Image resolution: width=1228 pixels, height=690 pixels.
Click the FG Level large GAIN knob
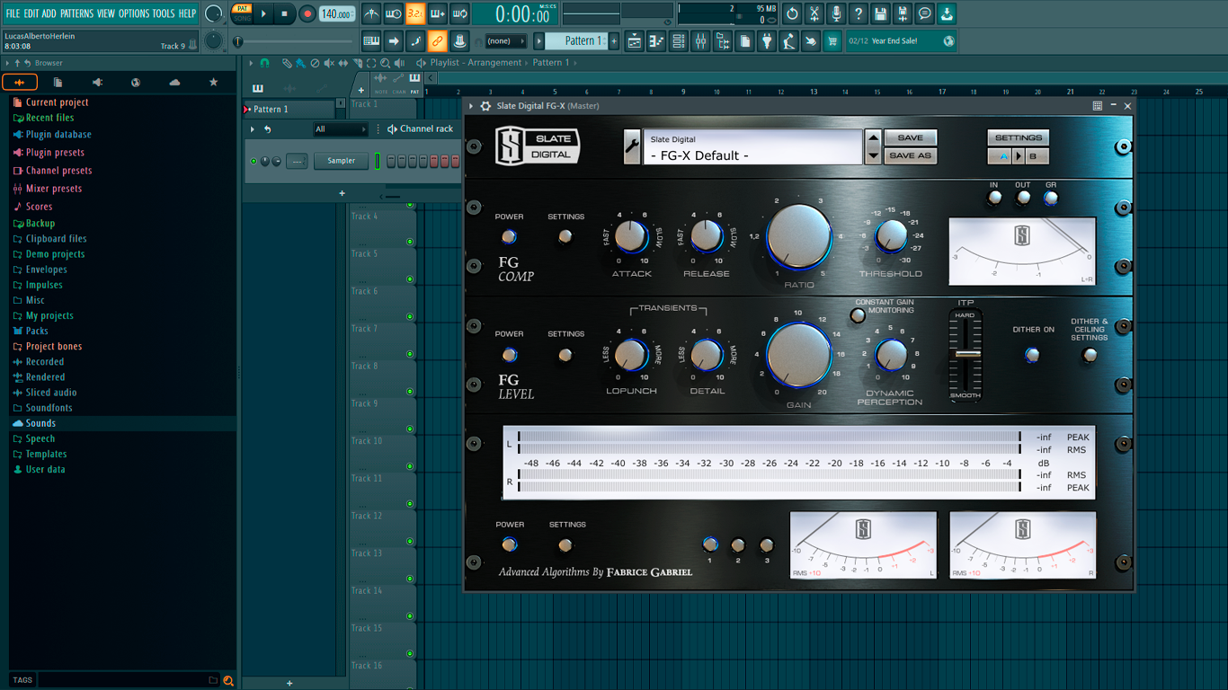pos(799,355)
